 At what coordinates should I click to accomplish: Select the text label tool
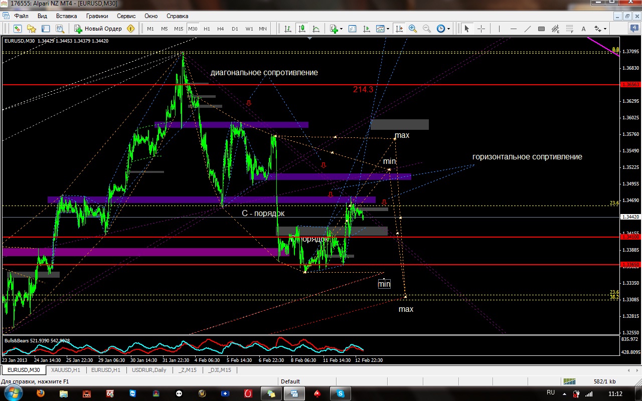[x=583, y=29]
